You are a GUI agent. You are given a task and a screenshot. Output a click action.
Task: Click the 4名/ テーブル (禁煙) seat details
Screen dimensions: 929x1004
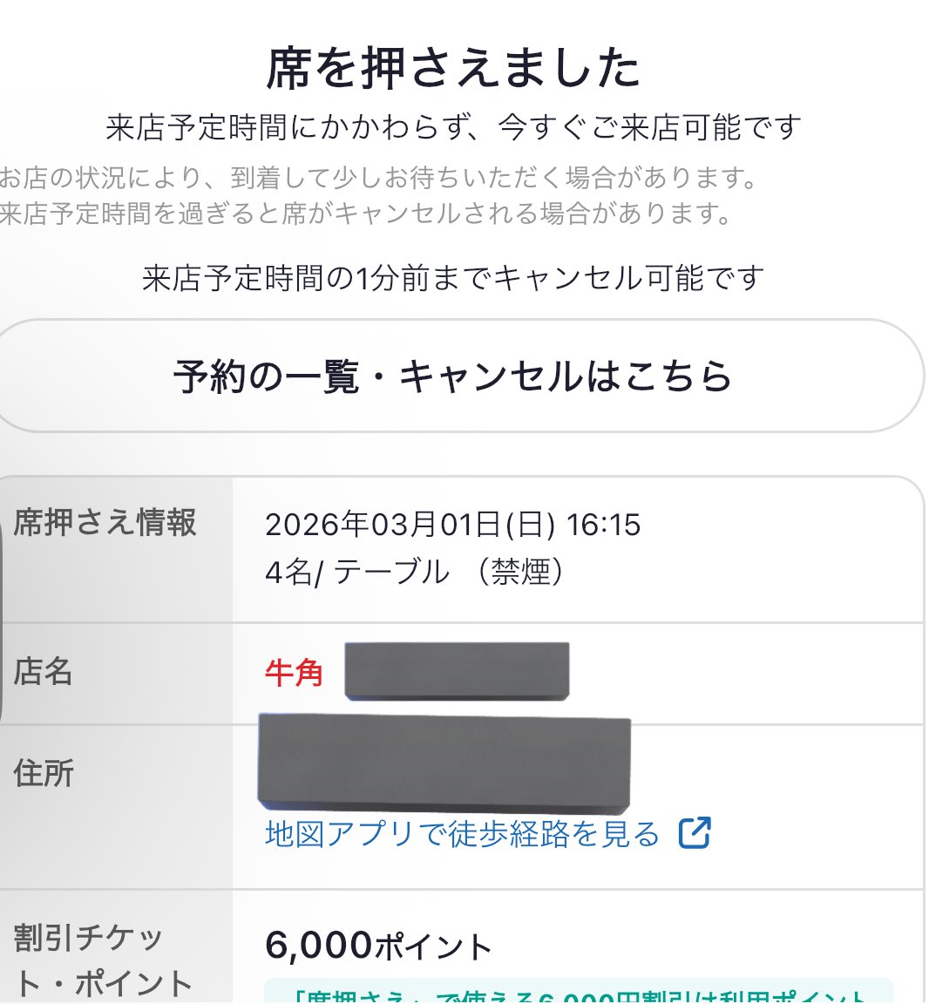[x=415, y=572]
